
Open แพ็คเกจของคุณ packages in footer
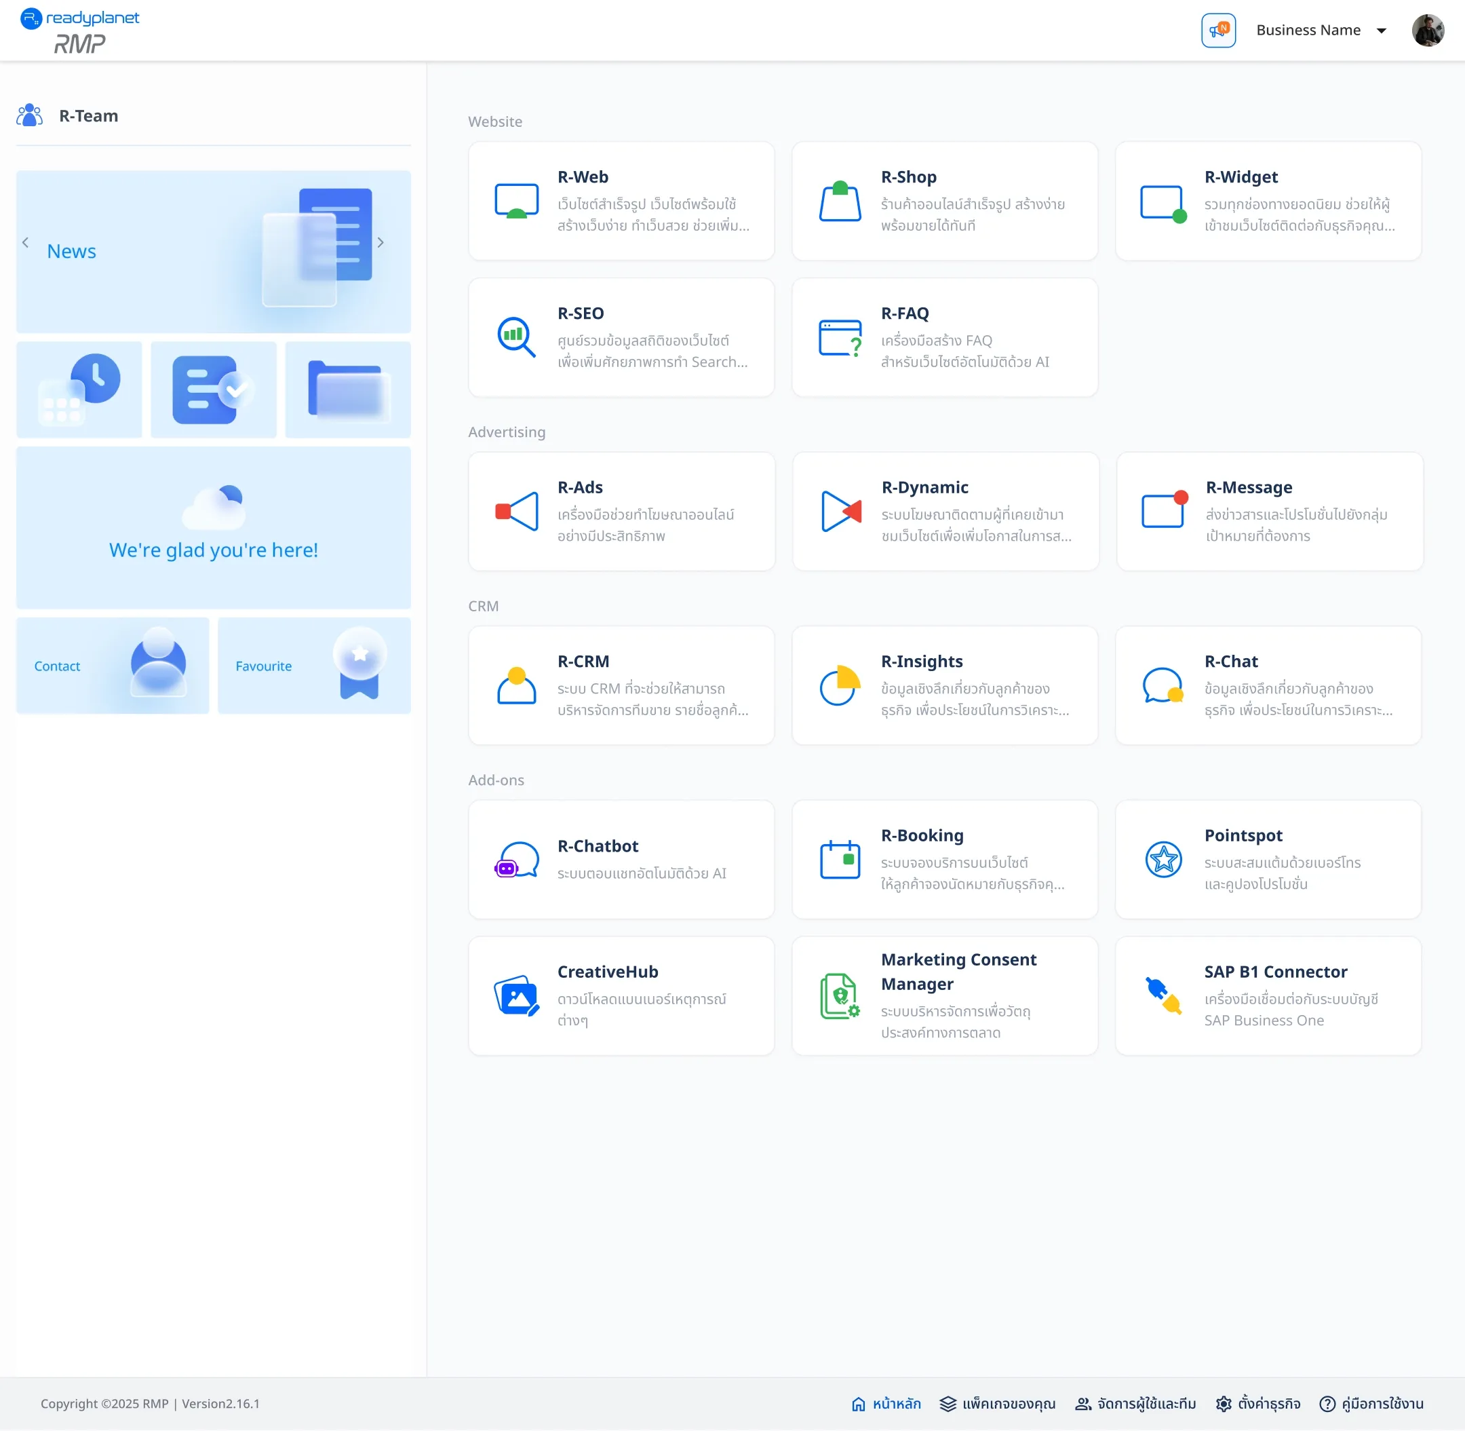point(997,1403)
